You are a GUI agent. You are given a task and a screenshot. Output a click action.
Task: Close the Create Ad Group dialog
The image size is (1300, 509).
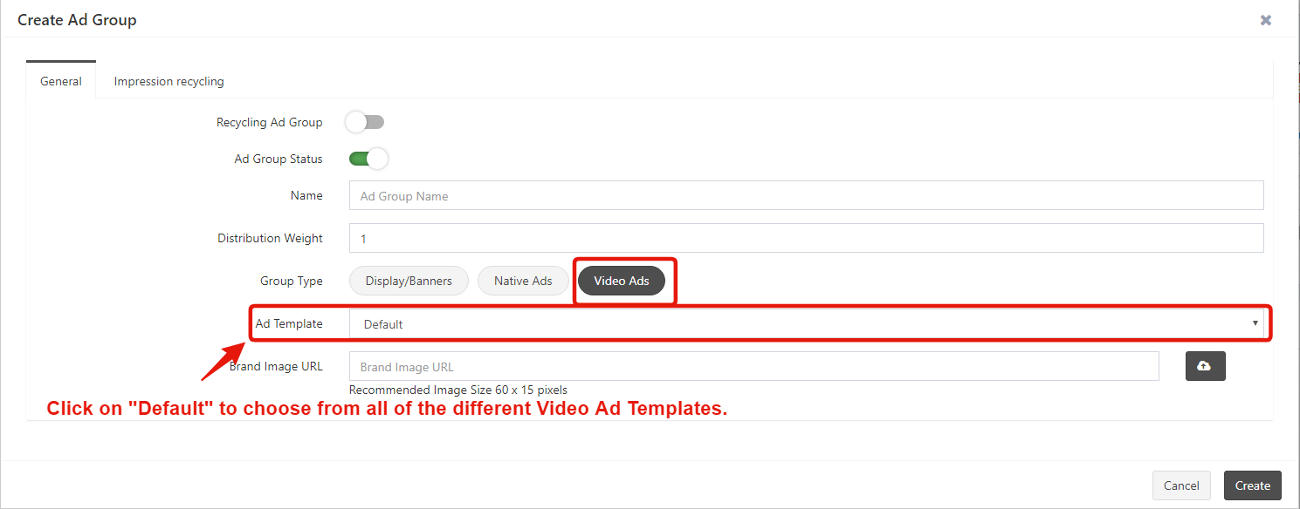(1265, 19)
